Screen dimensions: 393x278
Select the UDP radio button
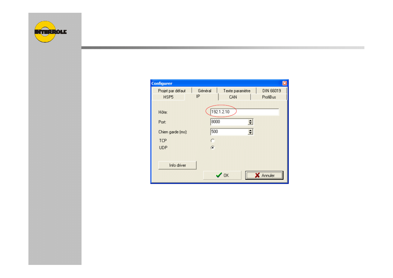[x=213, y=148]
